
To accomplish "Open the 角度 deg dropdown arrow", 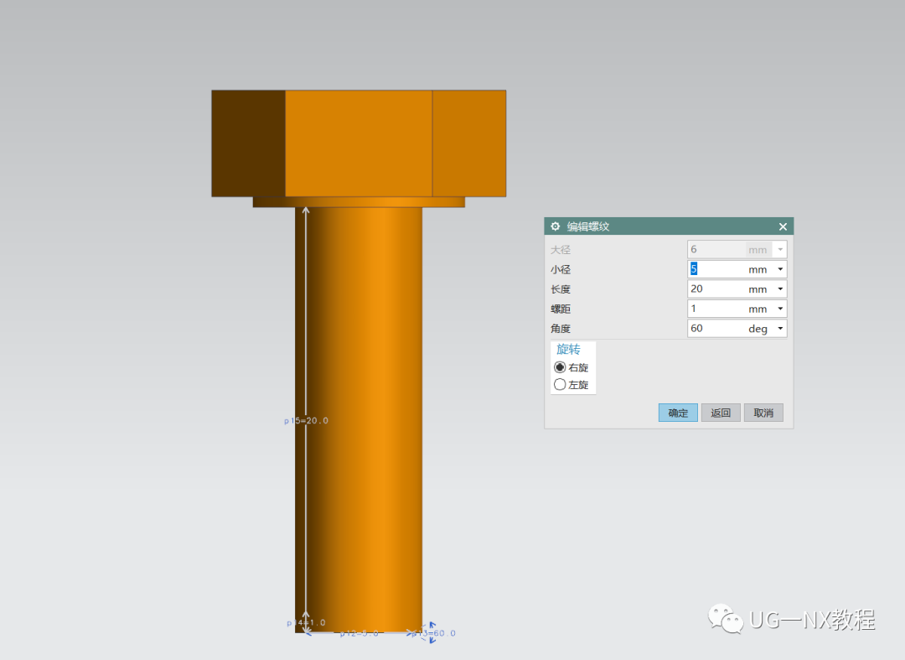I will point(780,329).
